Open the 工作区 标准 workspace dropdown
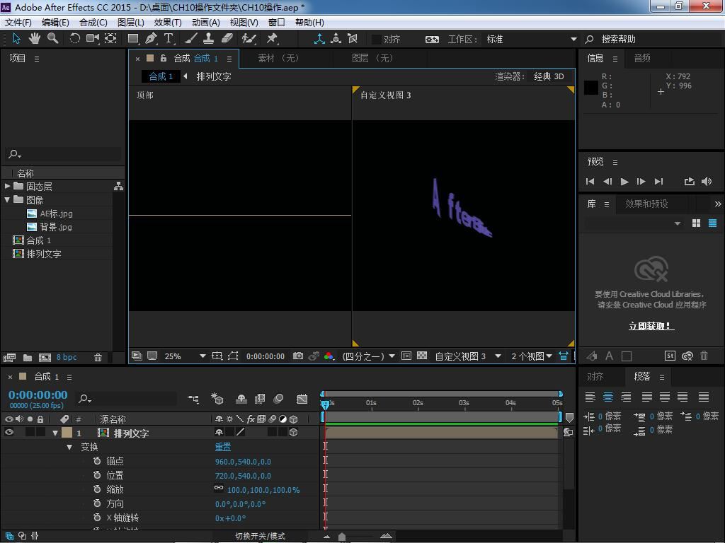 point(532,40)
